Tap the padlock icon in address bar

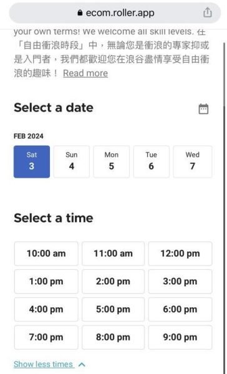point(80,12)
